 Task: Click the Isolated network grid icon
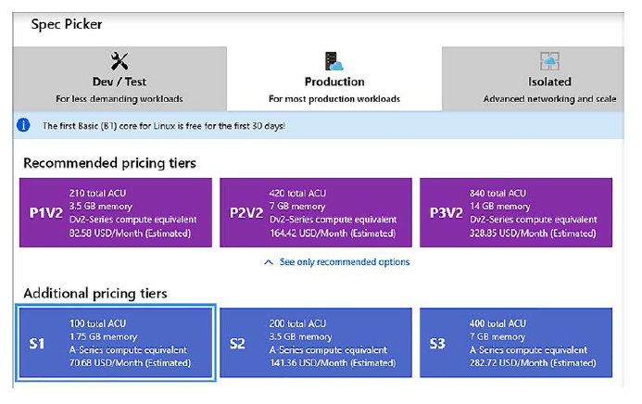(x=550, y=61)
